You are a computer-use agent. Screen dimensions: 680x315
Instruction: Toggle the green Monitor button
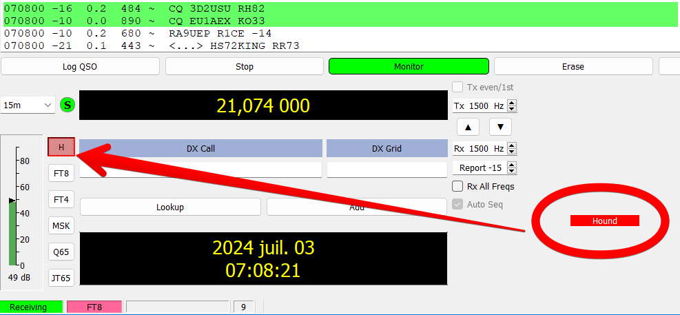tap(409, 66)
